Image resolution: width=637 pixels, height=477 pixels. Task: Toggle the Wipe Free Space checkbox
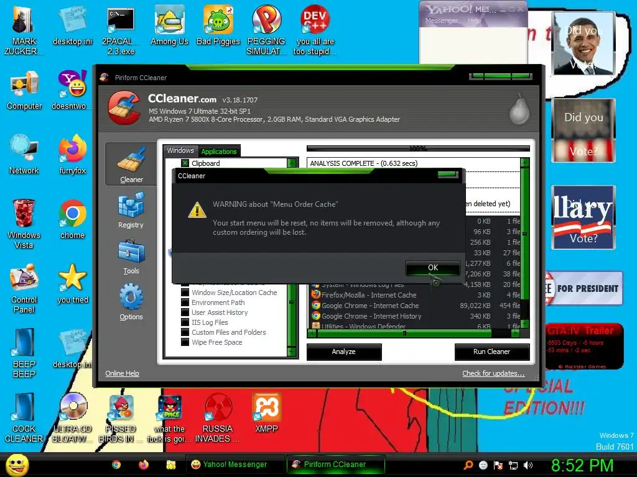[185, 342]
